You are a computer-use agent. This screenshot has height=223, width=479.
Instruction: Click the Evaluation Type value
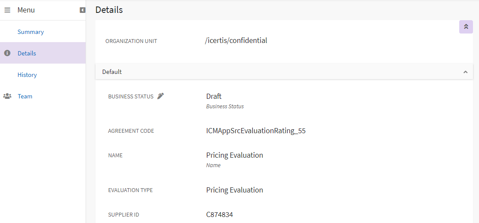[x=234, y=190]
